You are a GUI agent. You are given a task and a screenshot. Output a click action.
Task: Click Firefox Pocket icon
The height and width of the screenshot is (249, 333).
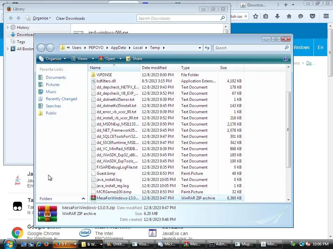[x=313, y=16]
